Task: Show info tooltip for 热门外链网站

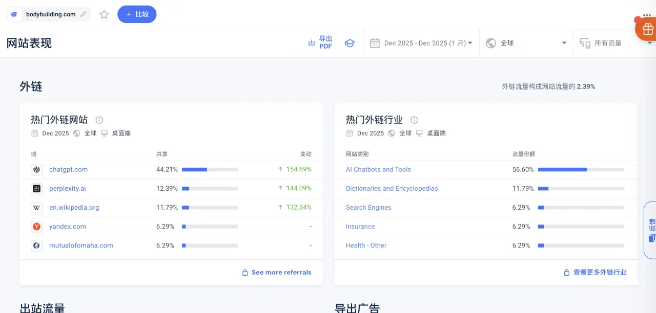Action: (99, 120)
